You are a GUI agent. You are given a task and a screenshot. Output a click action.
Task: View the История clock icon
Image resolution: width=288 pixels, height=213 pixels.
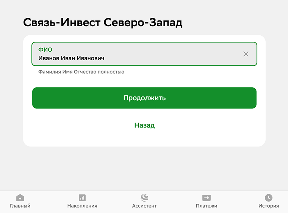pyautogui.click(x=269, y=198)
